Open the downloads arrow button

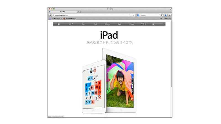point(165,15)
